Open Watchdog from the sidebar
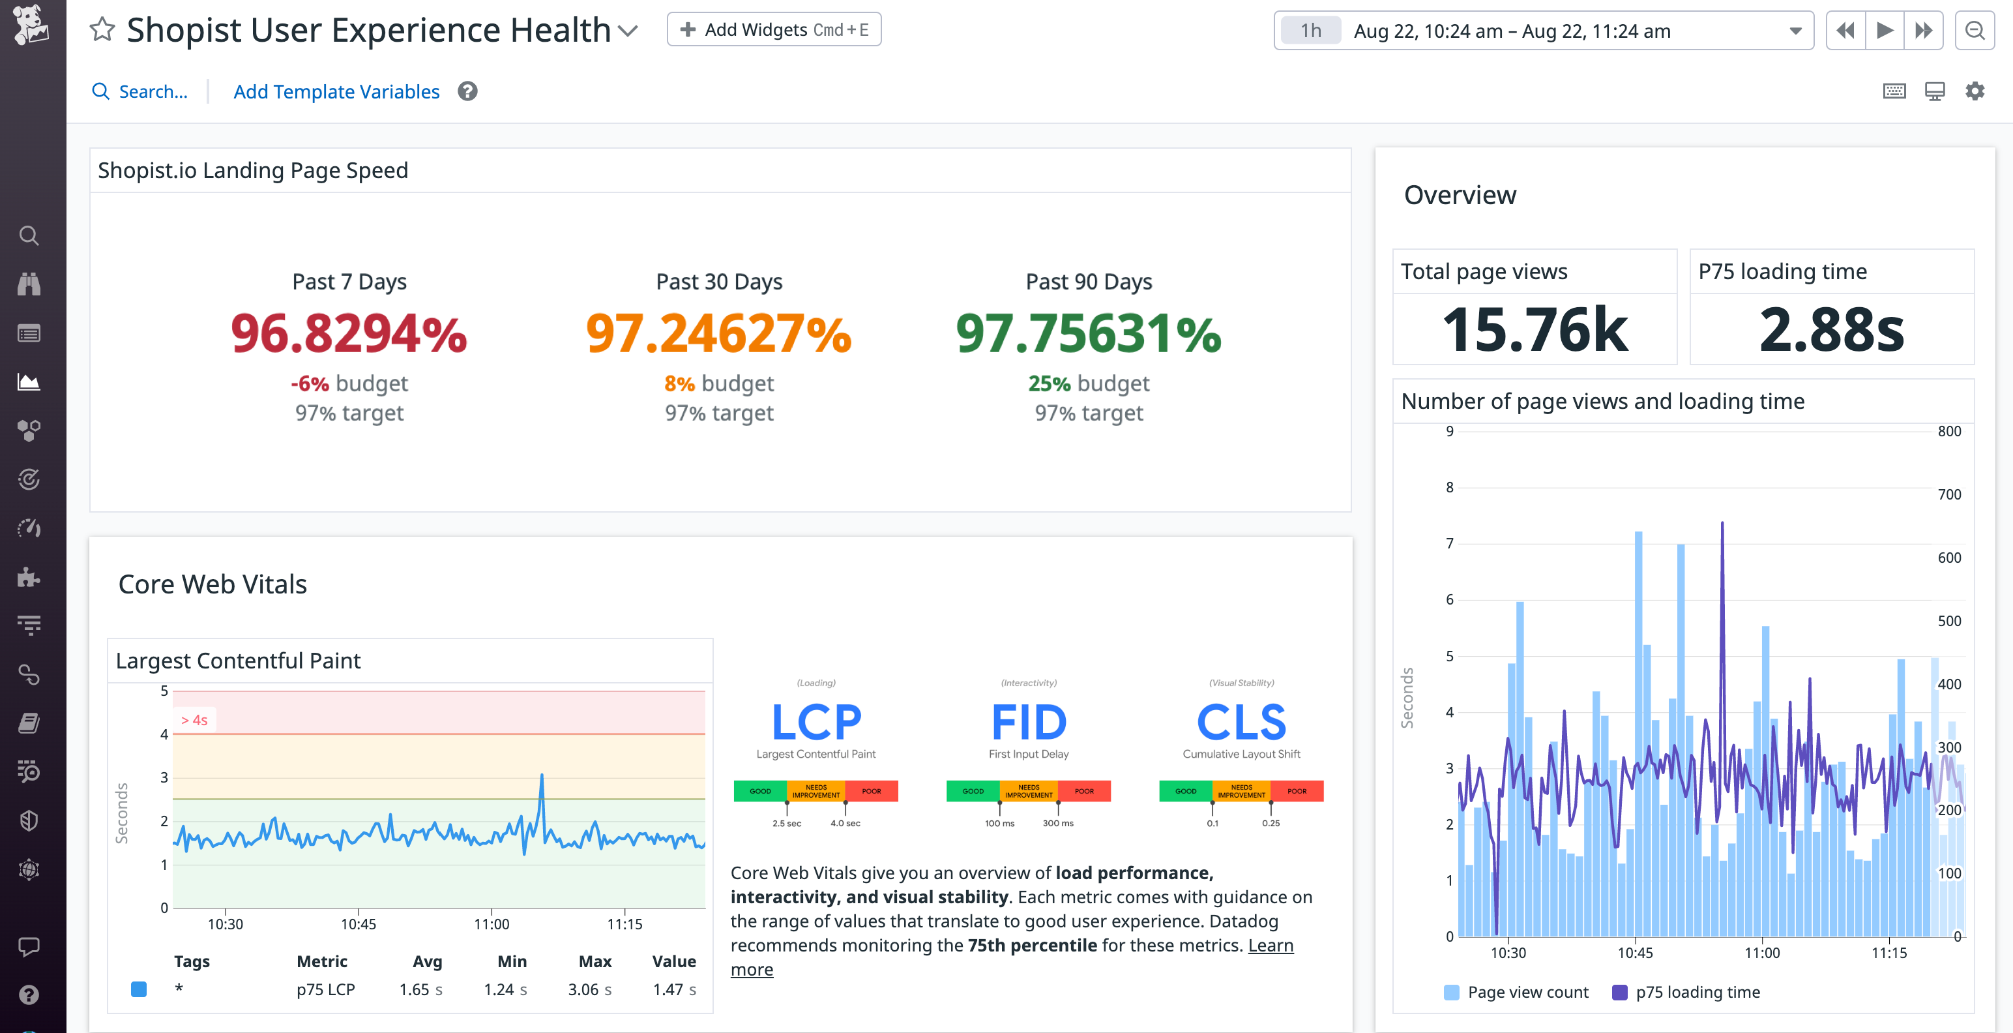The width and height of the screenshot is (2013, 1033). tap(31, 283)
